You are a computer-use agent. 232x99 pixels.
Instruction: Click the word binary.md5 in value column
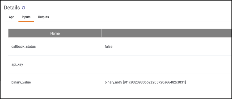coord(113,82)
